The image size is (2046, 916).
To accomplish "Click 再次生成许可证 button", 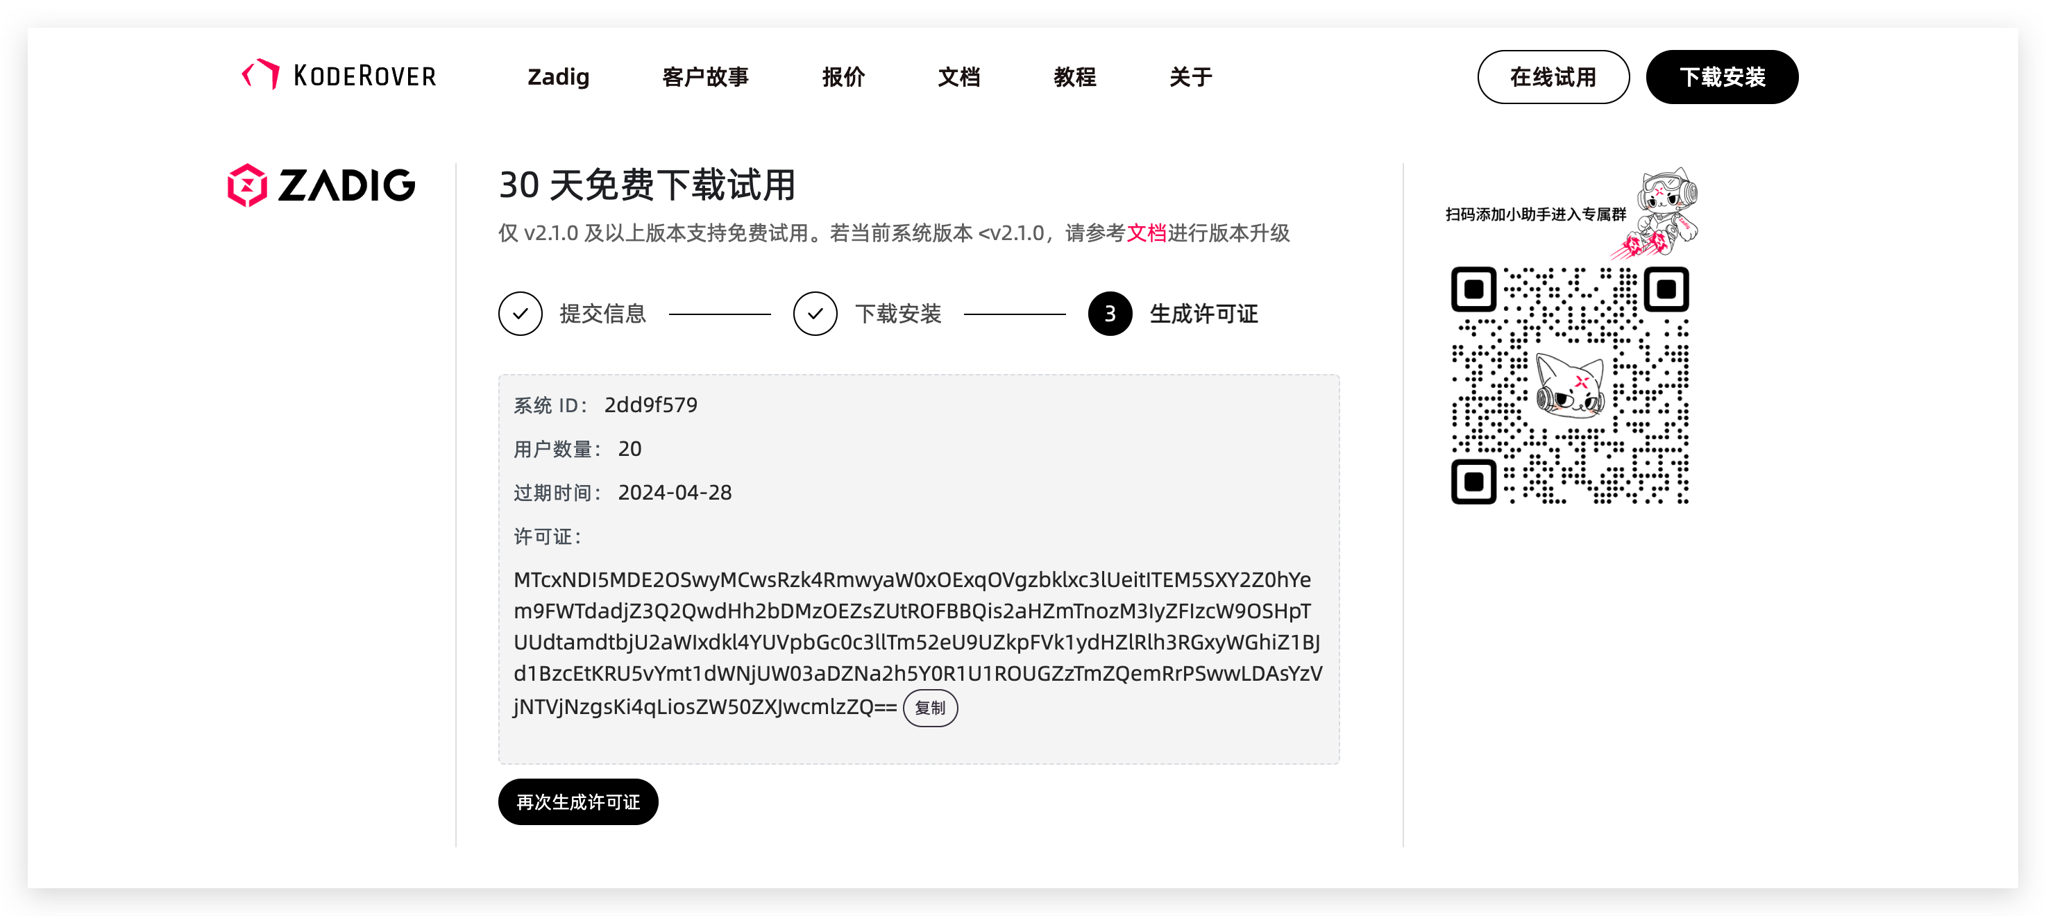I will tap(577, 801).
